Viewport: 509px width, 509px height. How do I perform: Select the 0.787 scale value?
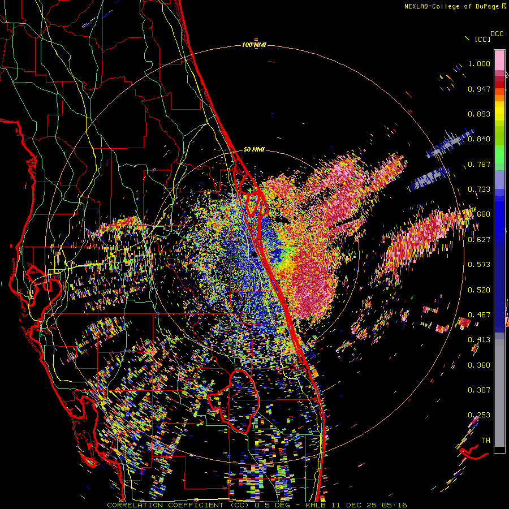(479, 164)
